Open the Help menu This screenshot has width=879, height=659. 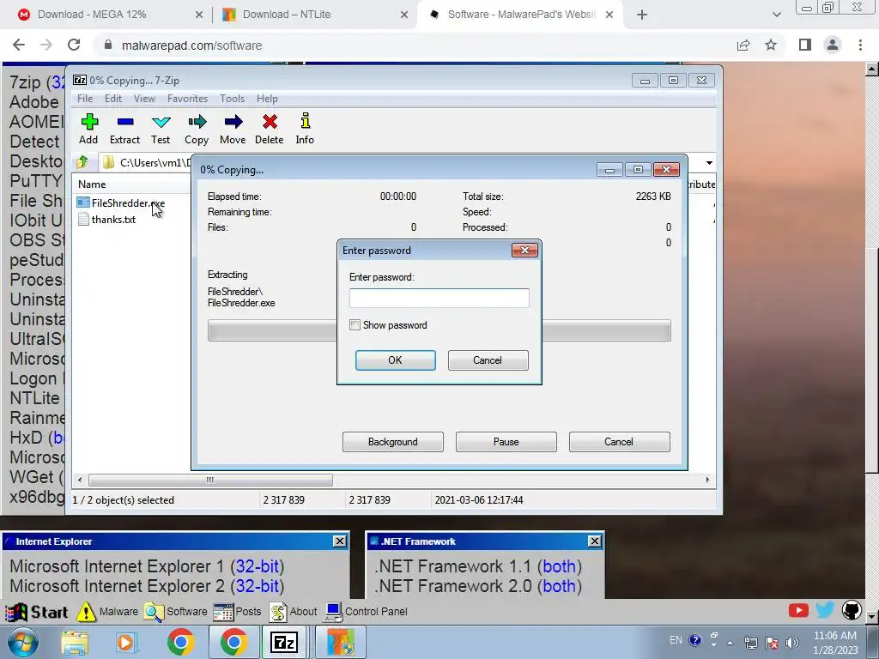(x=267, y=98)
